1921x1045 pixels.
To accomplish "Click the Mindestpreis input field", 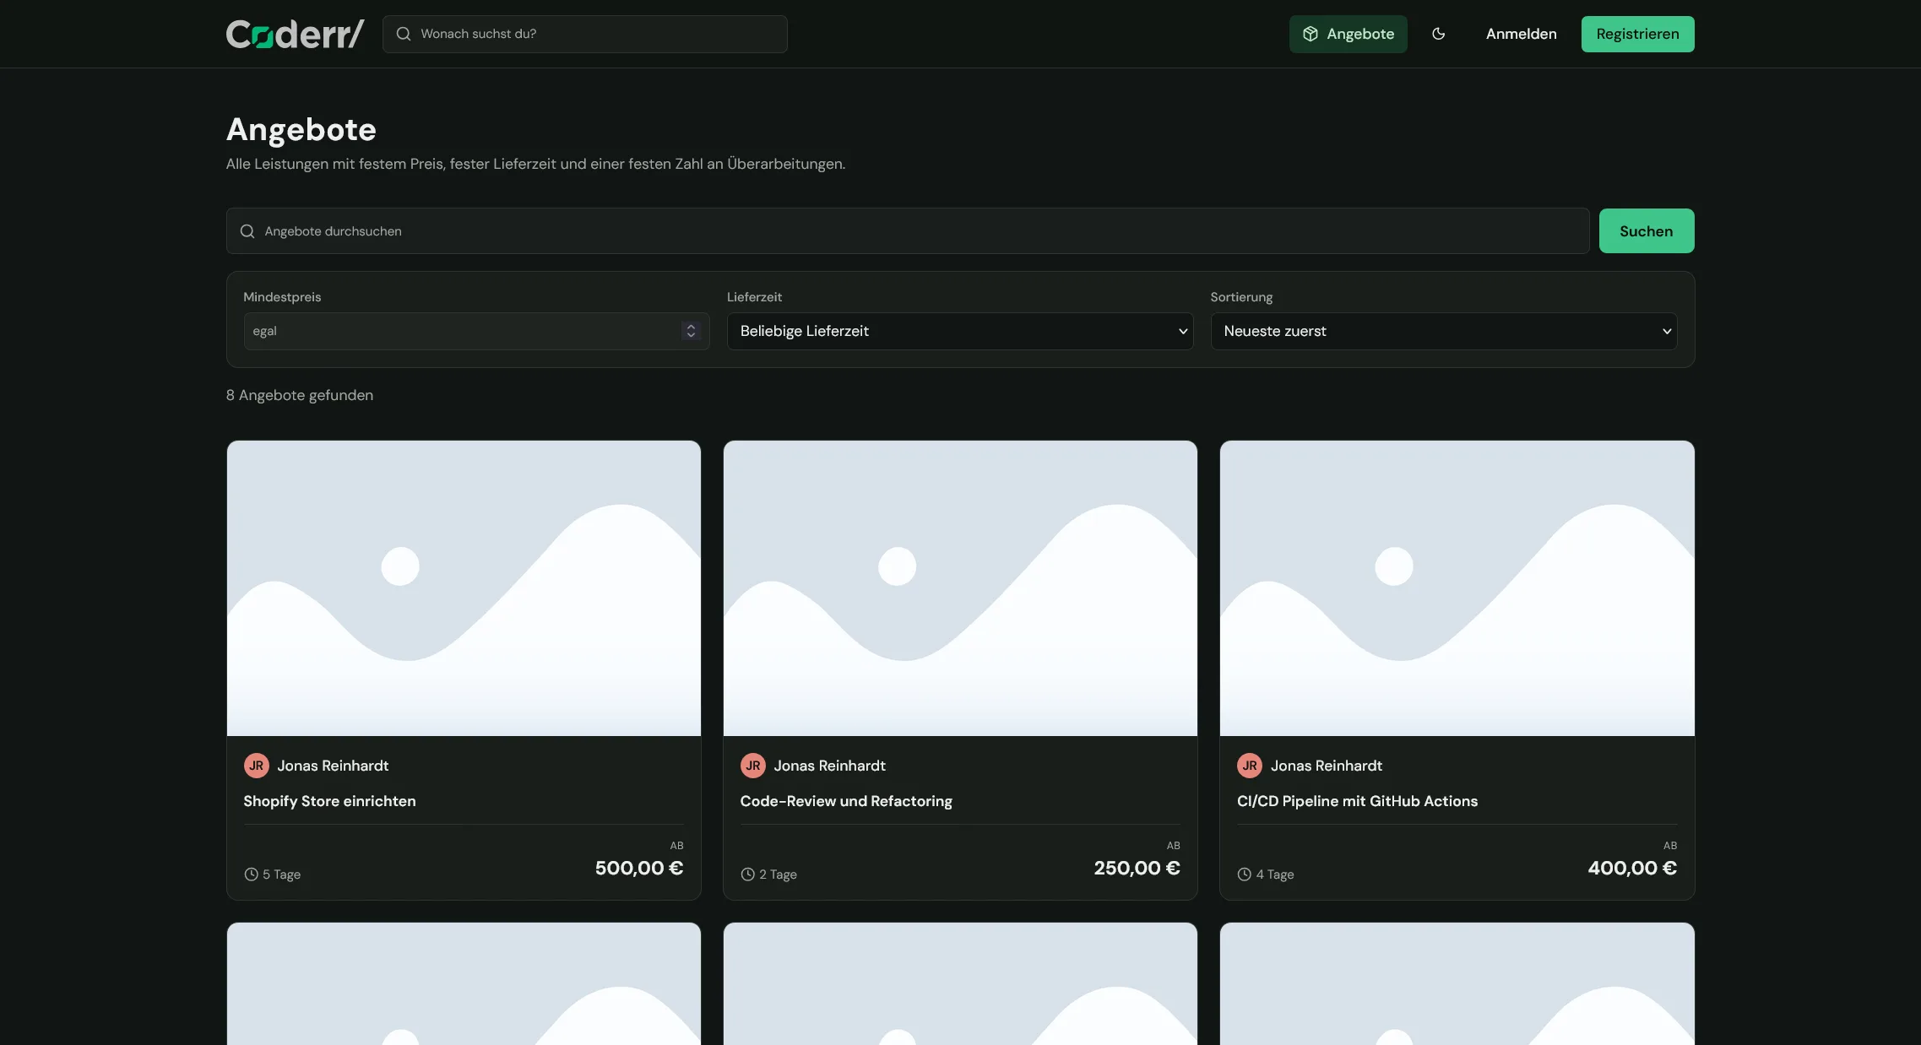I will tap(475, 331).
